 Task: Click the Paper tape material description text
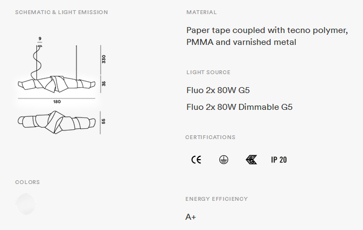pyautogui.click(x=267, y=36)
